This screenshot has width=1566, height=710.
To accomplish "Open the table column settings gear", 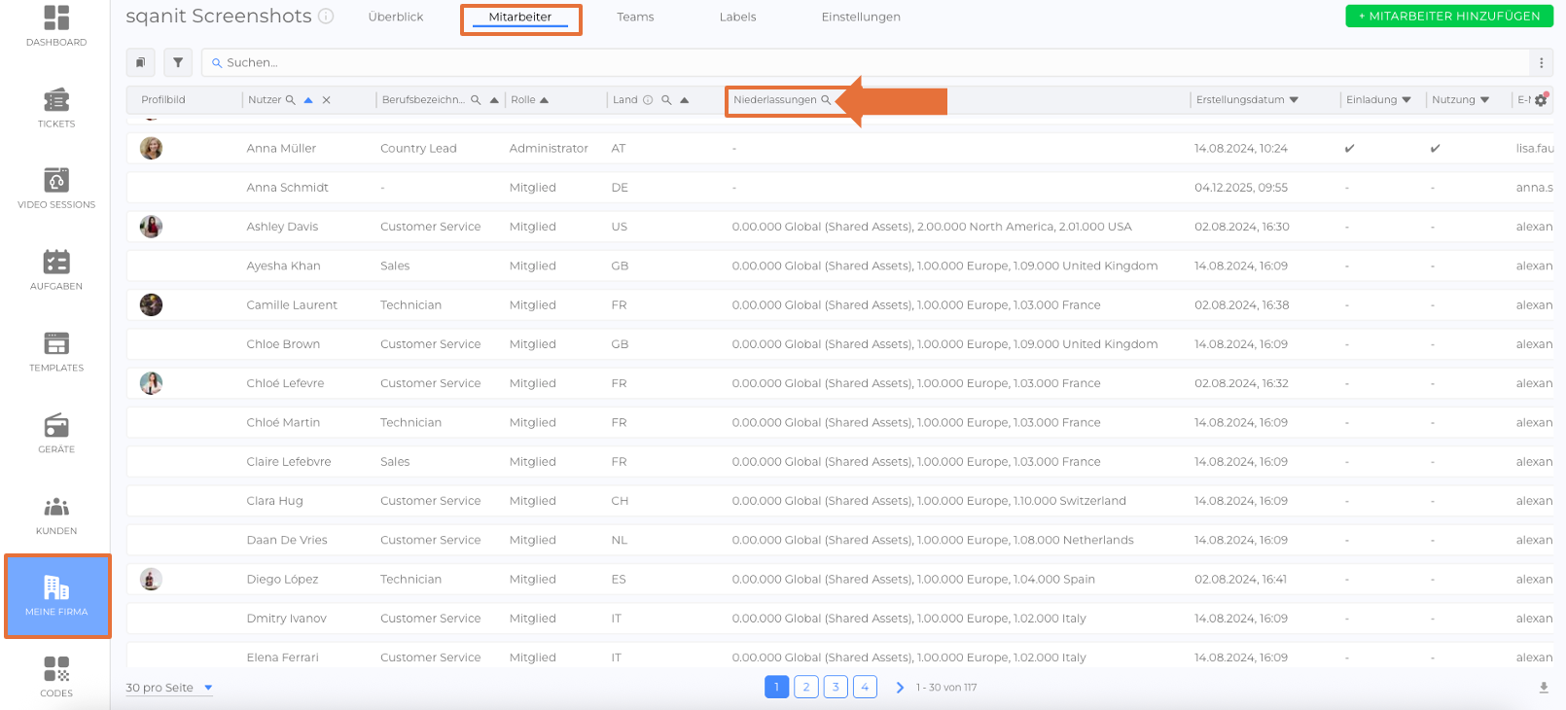I will 1541,100.
